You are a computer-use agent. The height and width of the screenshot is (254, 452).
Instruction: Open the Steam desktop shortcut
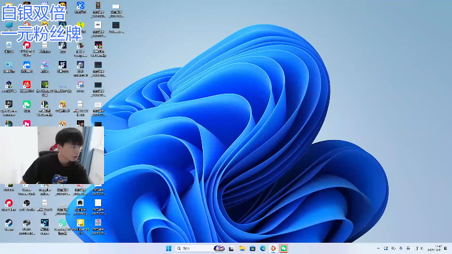[x=9, y=223]
